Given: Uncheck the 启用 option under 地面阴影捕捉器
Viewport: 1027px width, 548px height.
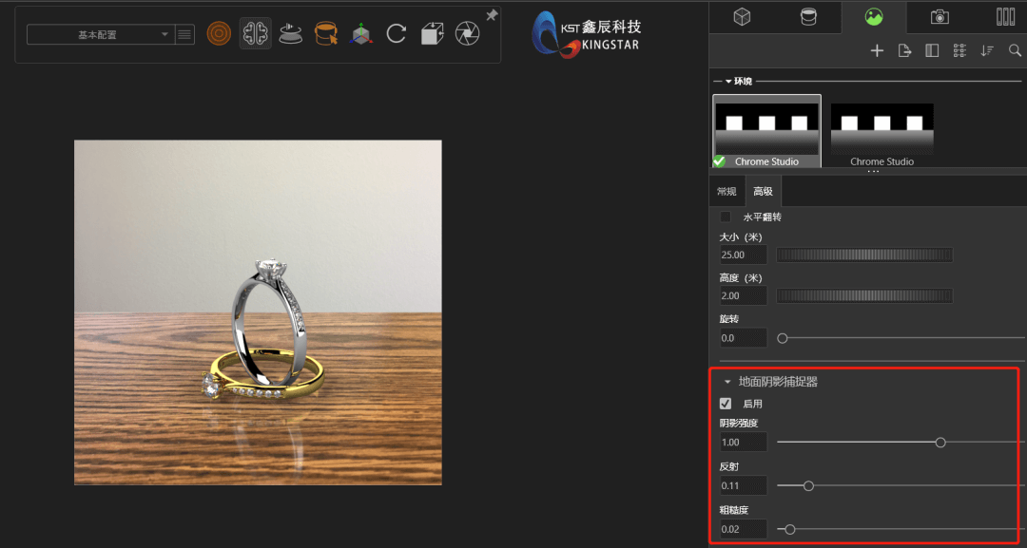Looking at the screenshot, I should click(x=726, y=403).
